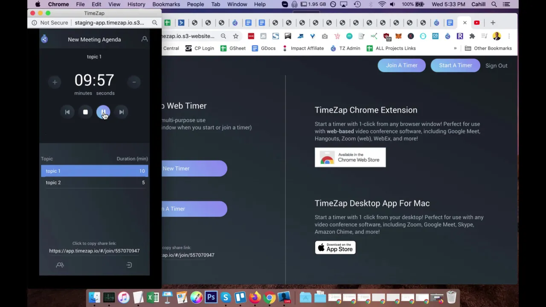Click the New Timer button
This screenshot has height=307, width=546.
click(194, 168)
